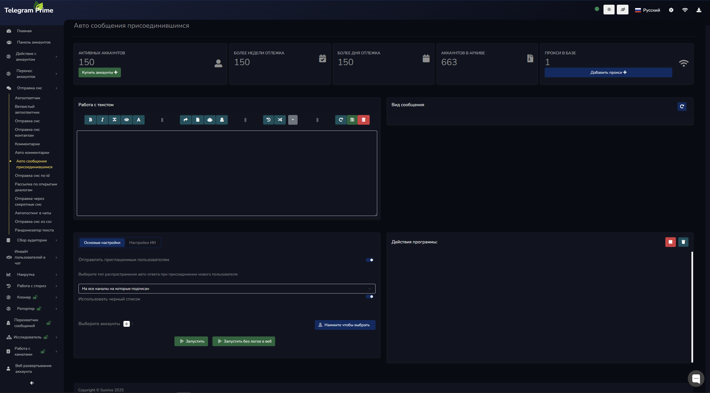This screenshot has height=393, width=710.
Task: Clear program actions log with trash icon
Action: coord(683,242)
